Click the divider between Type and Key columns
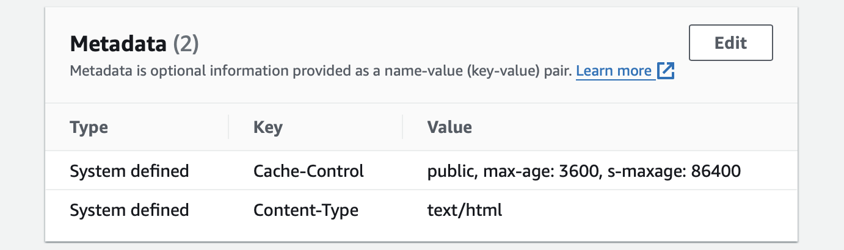 pyautogui.click(x=228, y=127)
